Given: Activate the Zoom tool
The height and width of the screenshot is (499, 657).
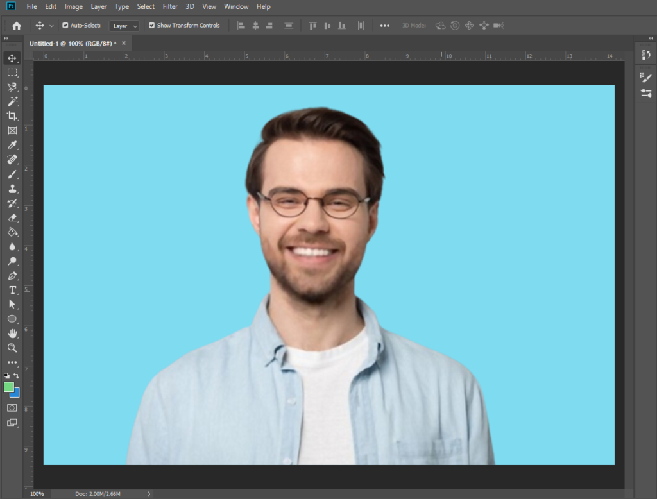Looking at the screenshot, I should pos(12,348).
